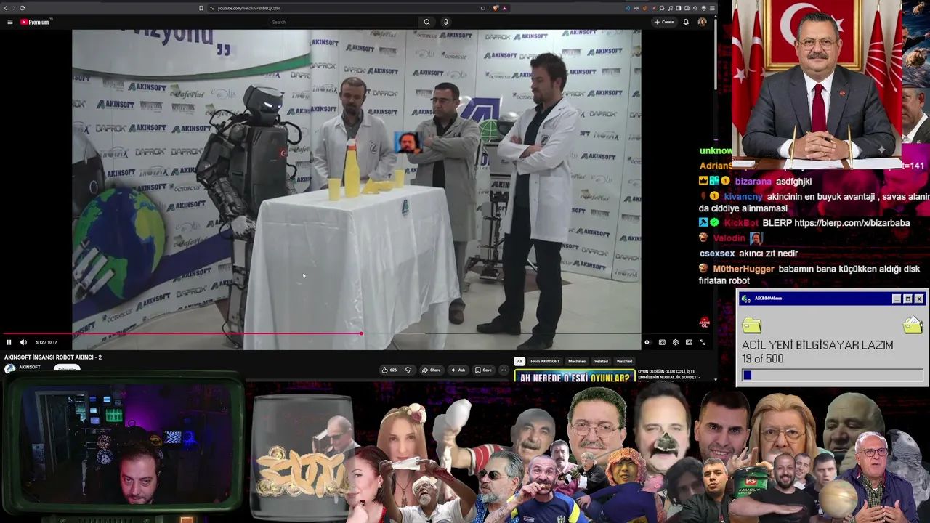Select the Watched filter chip

tap(624, 361)
